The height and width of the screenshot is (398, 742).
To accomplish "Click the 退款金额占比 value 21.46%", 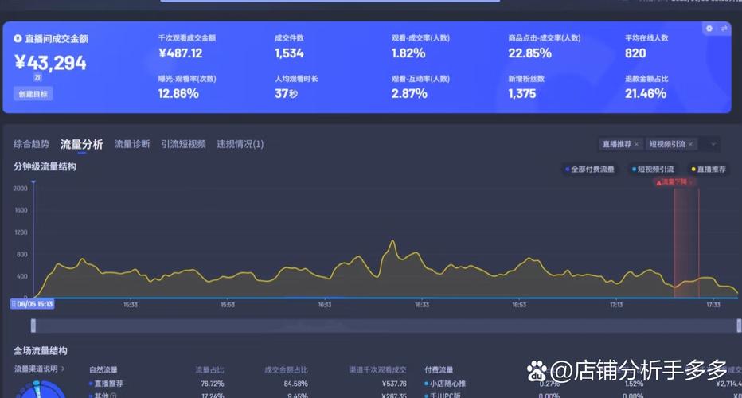I will [x=646, y=93].
